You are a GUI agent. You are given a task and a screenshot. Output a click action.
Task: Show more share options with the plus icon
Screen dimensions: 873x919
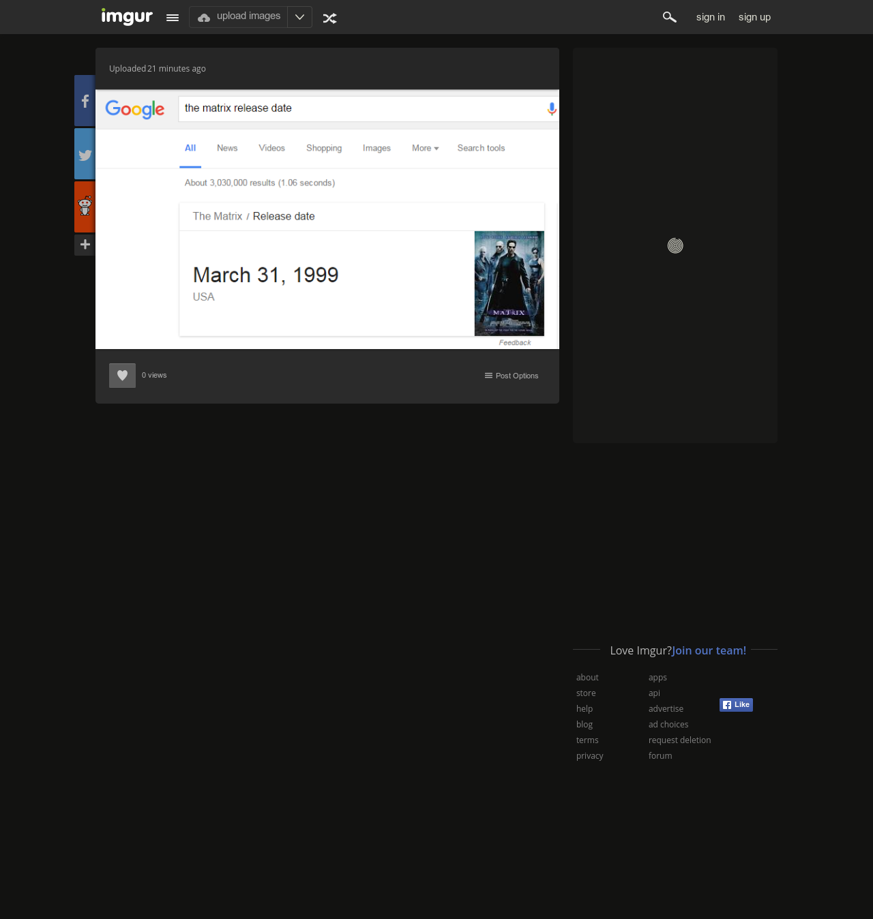(x=85, y=245)
